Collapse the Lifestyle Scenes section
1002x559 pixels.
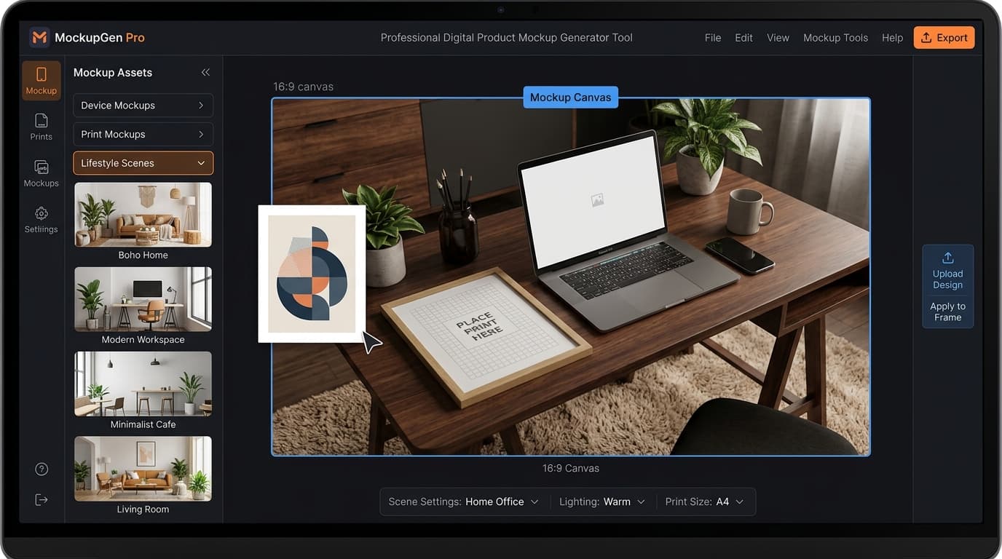click(143, 163)
